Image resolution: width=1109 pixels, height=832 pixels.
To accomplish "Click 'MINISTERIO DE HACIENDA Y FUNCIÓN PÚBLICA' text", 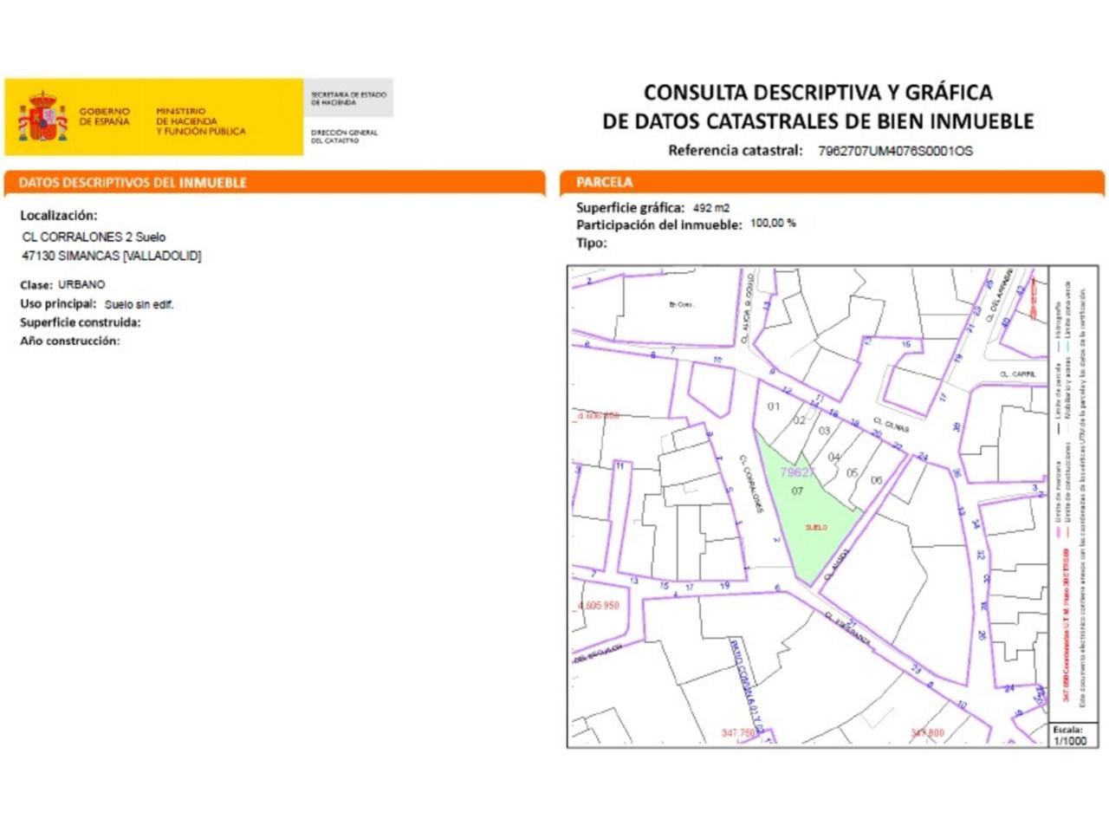I will click(200, 121).
